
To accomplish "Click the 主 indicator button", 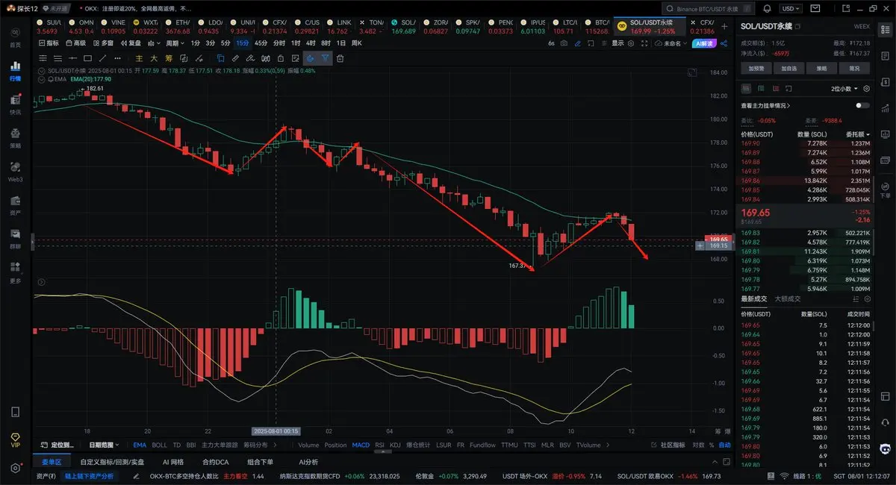I will (139, 58).
